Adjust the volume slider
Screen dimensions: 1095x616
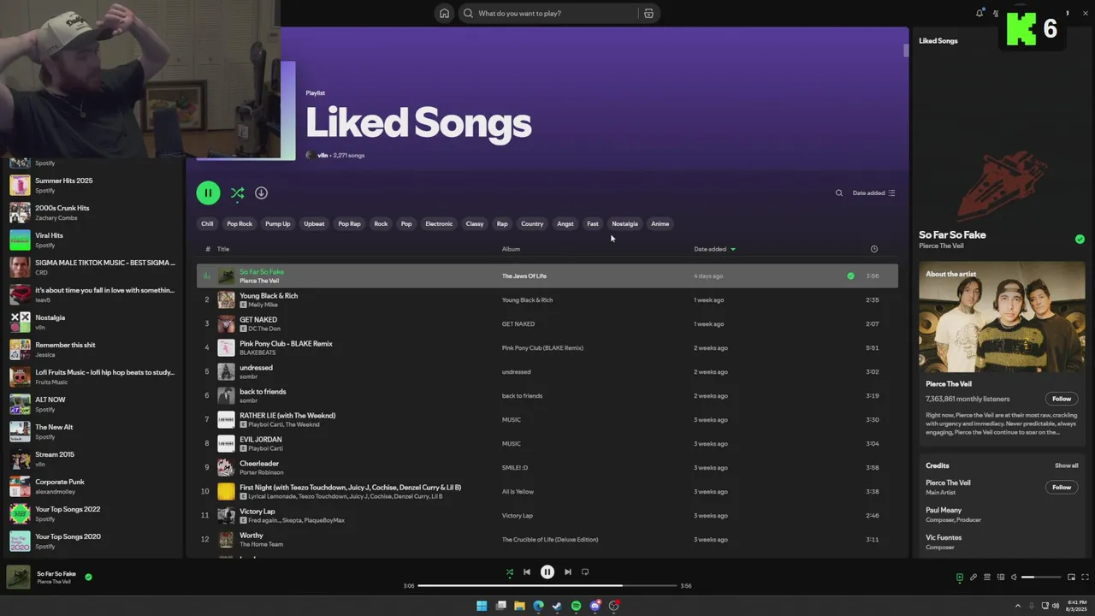(x=1040, y=577)
